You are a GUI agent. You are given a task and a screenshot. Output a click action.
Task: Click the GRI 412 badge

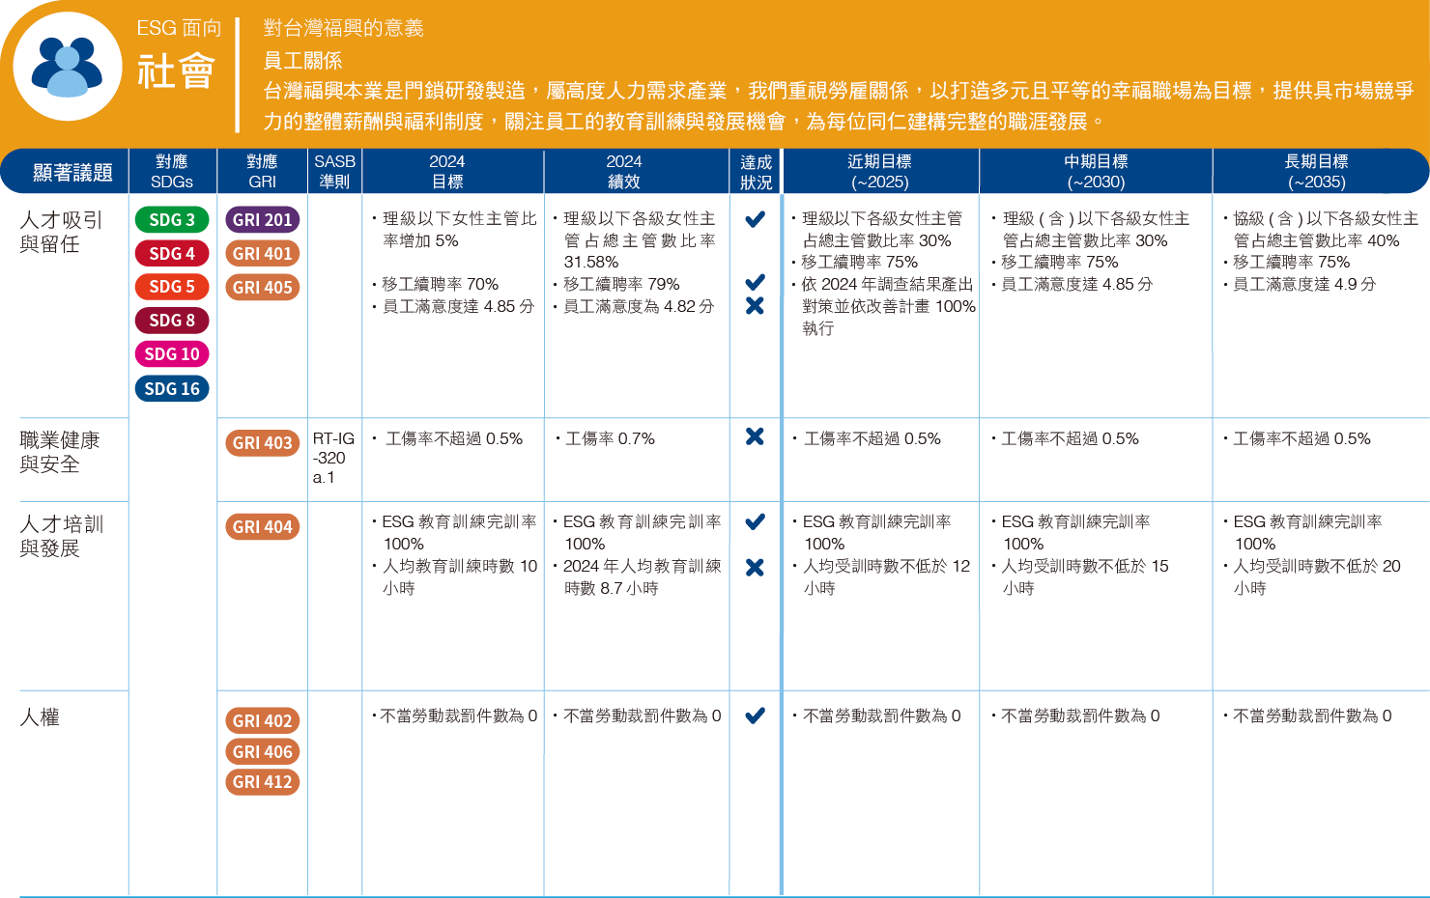pyautogui.click(x=263, y=781)
